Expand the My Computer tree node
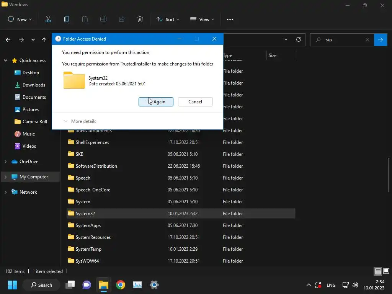Viewport: 392px width, 294px height. point(5,177)
